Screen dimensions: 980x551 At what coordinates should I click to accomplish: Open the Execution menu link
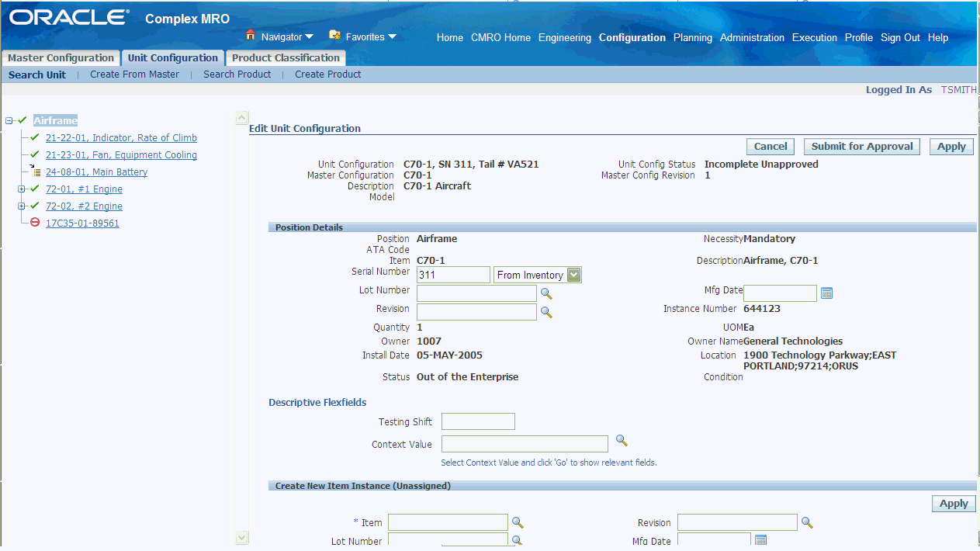(x=815, y=37)
